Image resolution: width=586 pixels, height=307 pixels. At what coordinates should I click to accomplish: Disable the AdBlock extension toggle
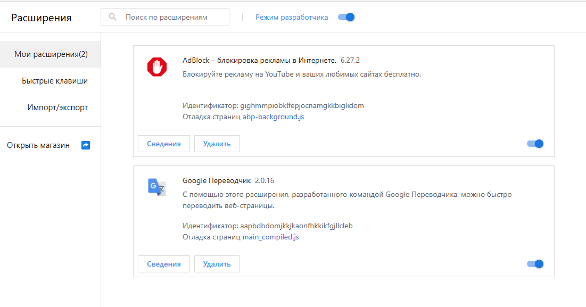[535, 144]
